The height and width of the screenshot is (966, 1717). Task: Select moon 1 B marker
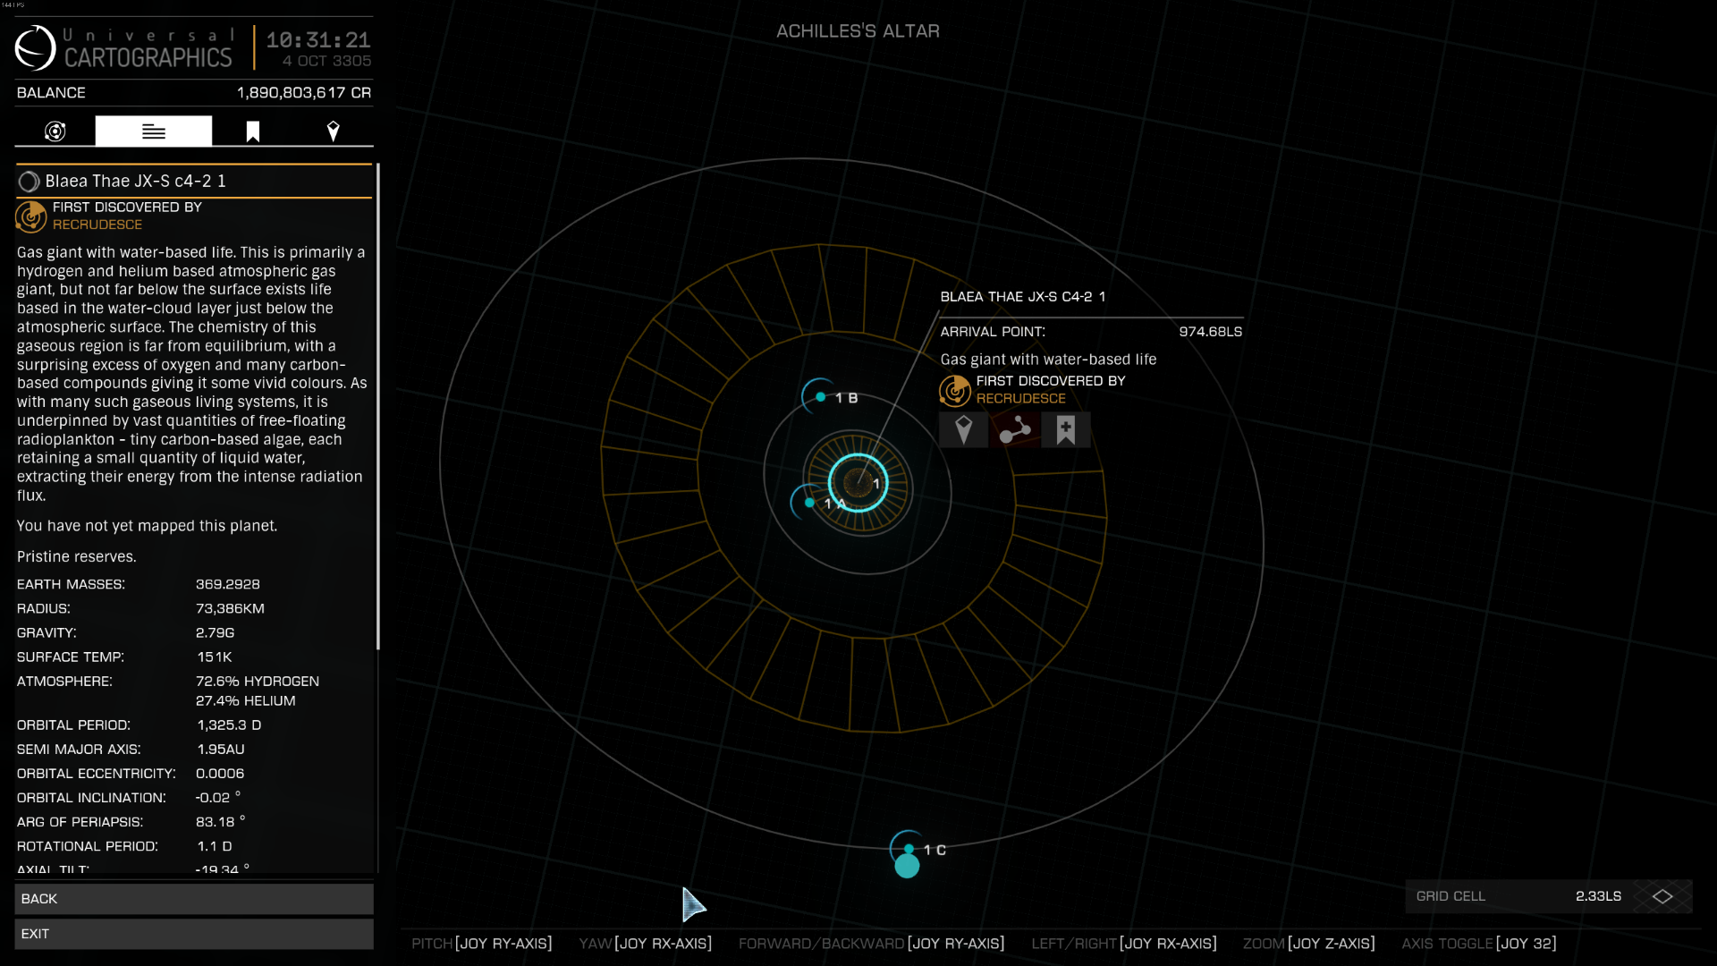pyautogui.click(x=821, y=397)
